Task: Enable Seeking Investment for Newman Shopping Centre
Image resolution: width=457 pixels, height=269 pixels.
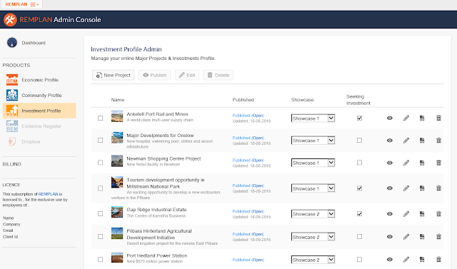Action: [x=359, y=163]
